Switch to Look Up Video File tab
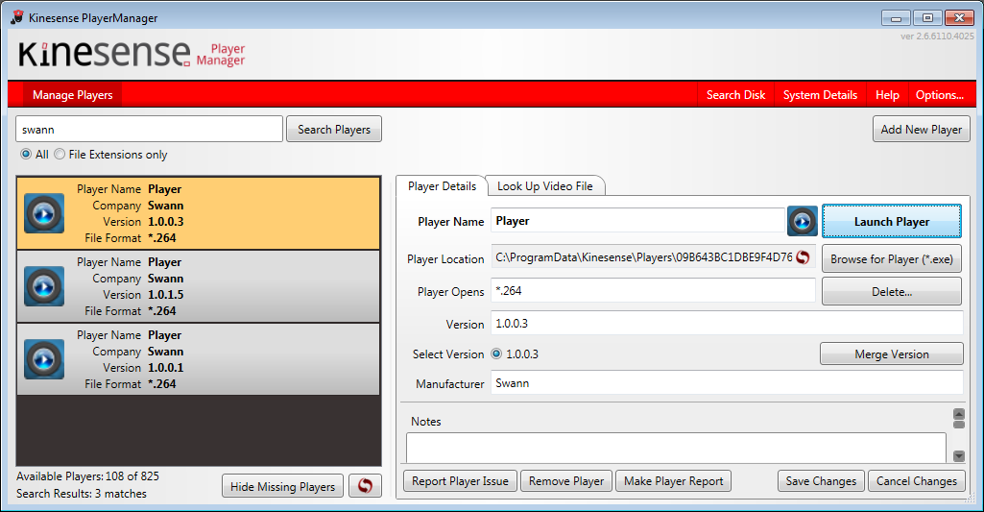The width and height of the screenshot is (984, 512). click(x=544, y=186)
